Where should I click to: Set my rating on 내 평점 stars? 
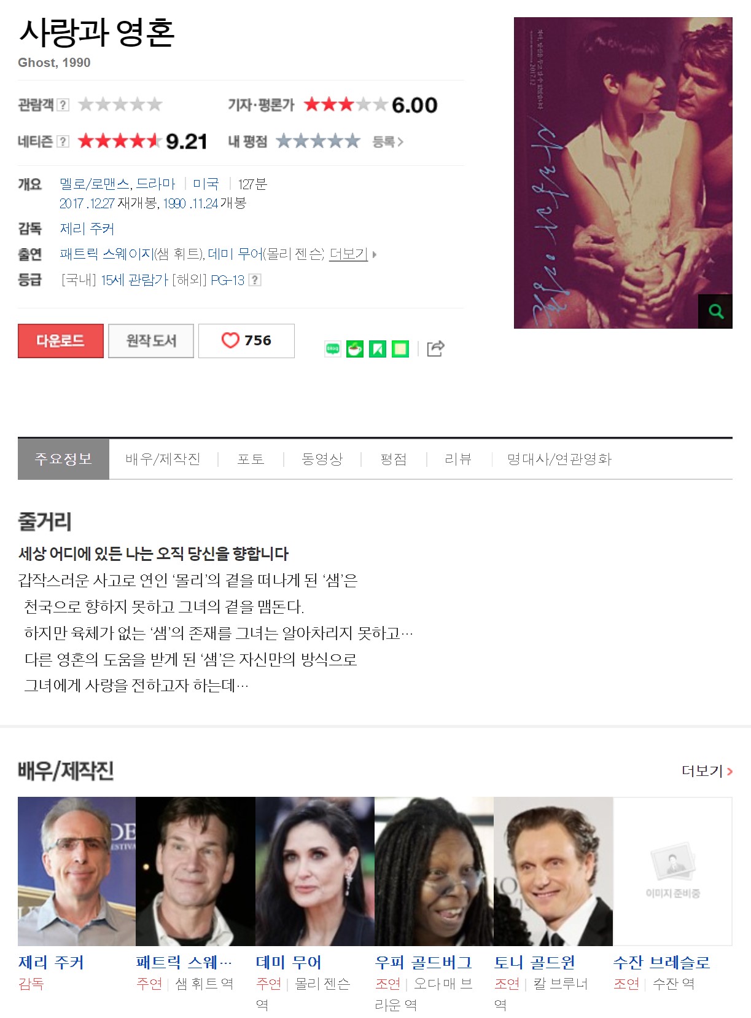click(x=317, y=141)
